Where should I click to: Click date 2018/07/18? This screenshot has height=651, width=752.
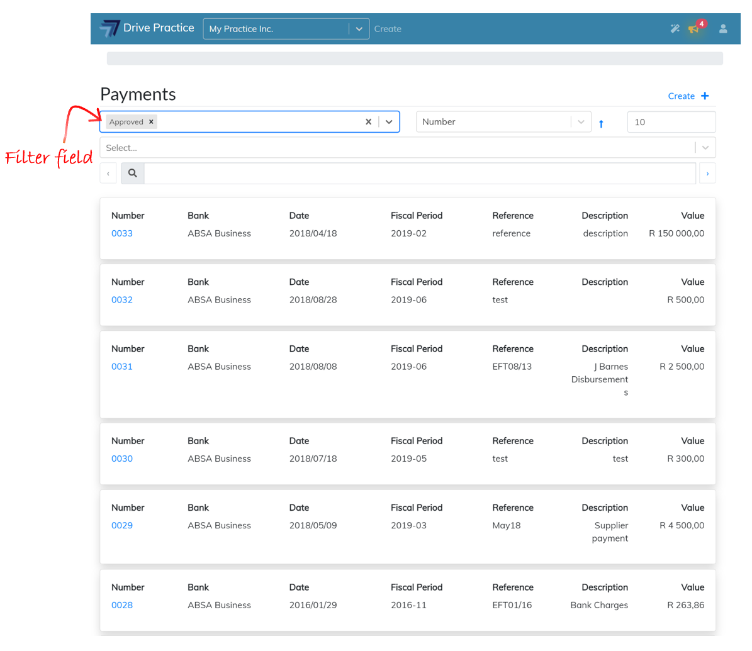coord(313,459)
